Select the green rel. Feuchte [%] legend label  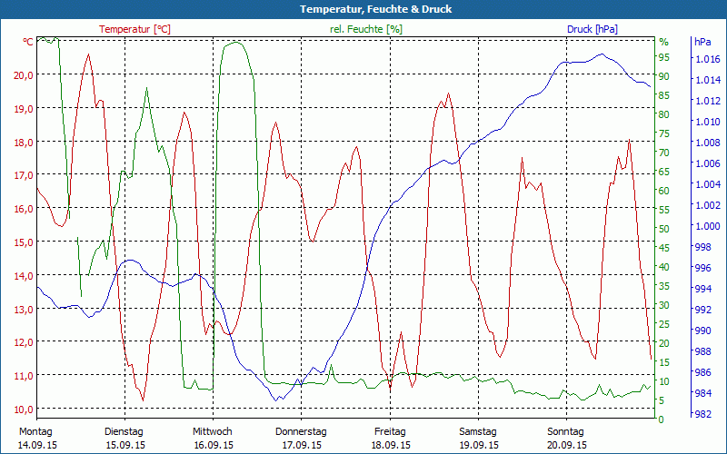[x=365, y=29]
